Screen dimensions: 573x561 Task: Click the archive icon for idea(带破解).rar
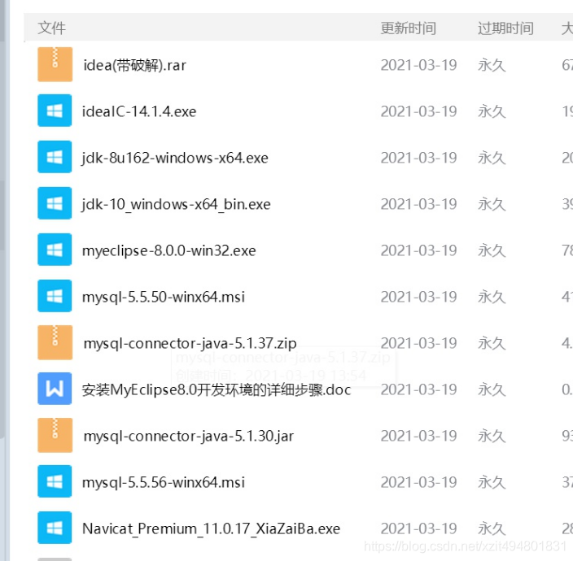pyautogui.click(x=55, y=64)
